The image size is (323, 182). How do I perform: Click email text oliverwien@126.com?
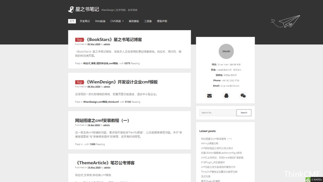coord(230,86)
